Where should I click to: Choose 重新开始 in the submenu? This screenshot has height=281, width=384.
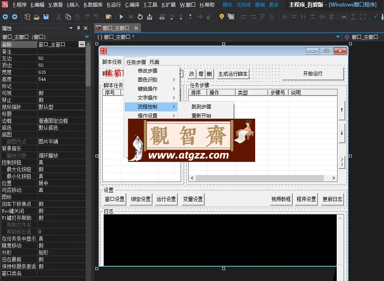pos(201,115)
